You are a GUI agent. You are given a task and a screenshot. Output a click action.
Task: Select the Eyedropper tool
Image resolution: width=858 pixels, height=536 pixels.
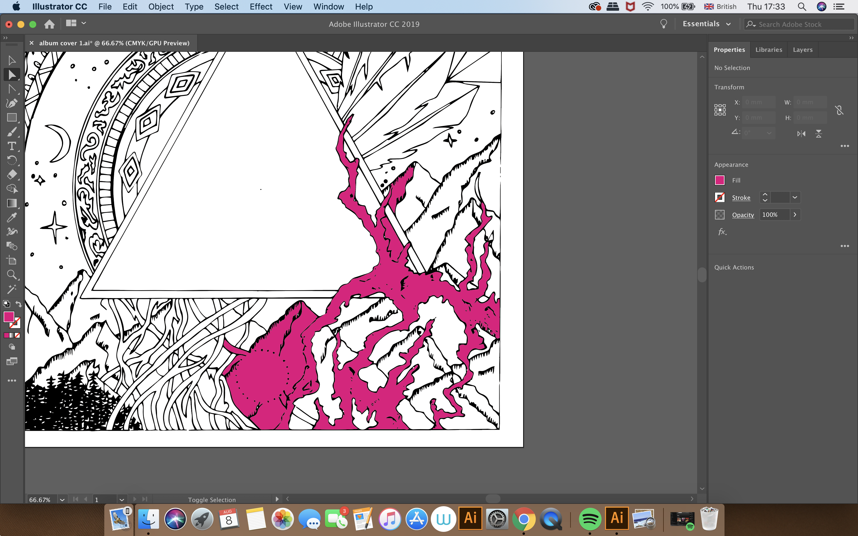point(12,217)
